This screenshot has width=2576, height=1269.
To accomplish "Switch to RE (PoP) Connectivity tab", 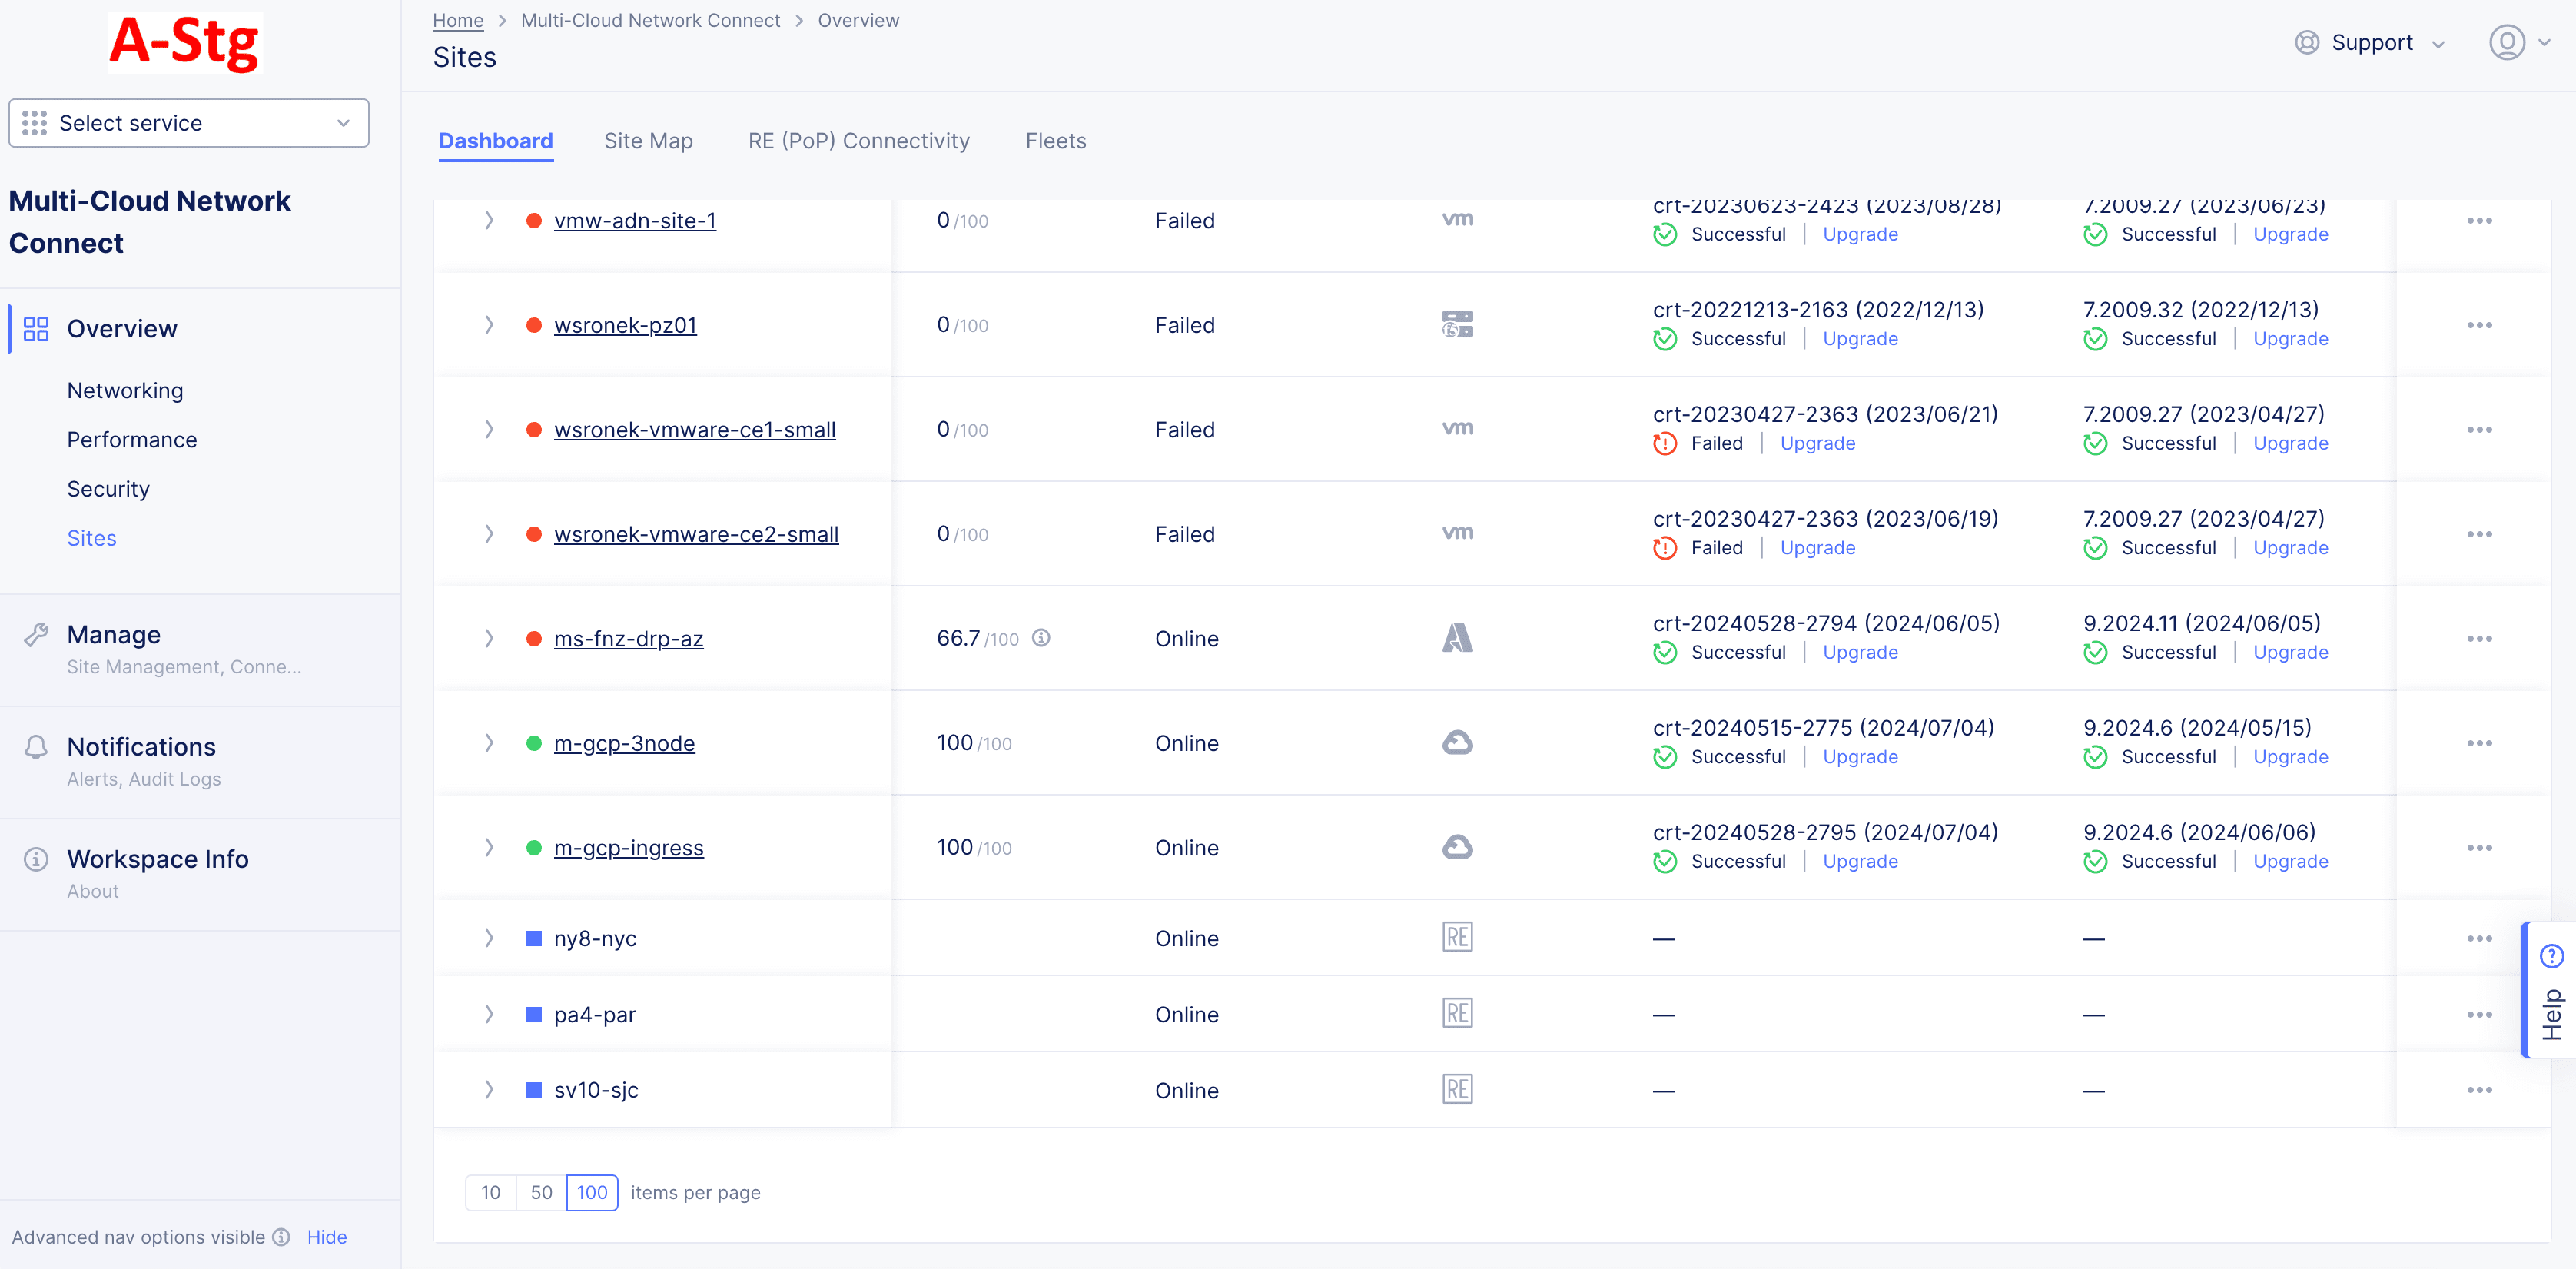I will tap(859, 141).
